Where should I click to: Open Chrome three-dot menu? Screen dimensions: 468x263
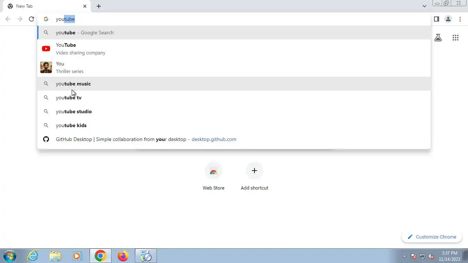pyautogui.click(x=460, y=19)
